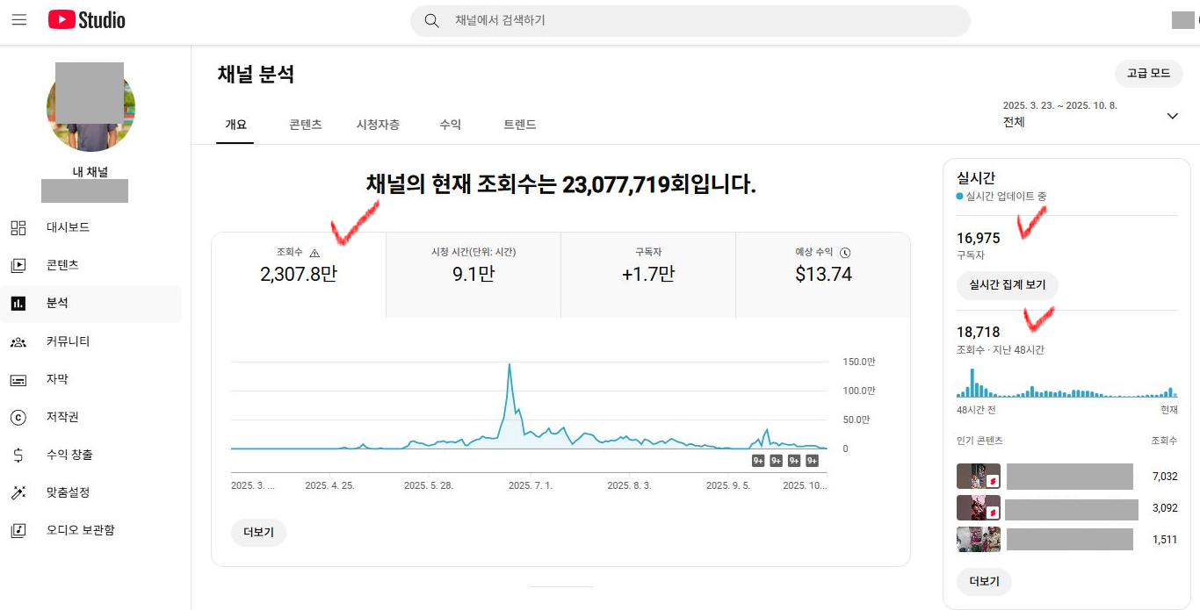Screen dimensions: 1200x610
Task: Open Customization (맞춤설정) in sidebar
Action: [68, 492]
